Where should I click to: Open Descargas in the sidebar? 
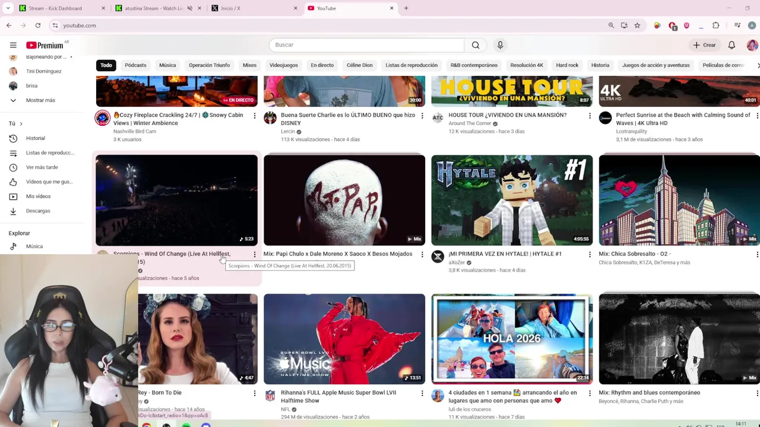[38, 211]
